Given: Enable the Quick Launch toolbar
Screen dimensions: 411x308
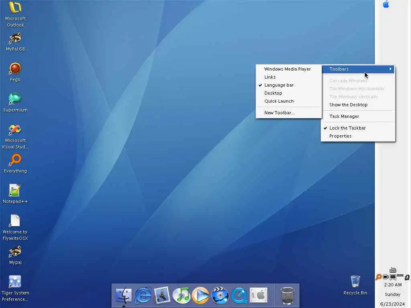Looking at the screenshot, I should pyautogui.click(x=289, y=101).
